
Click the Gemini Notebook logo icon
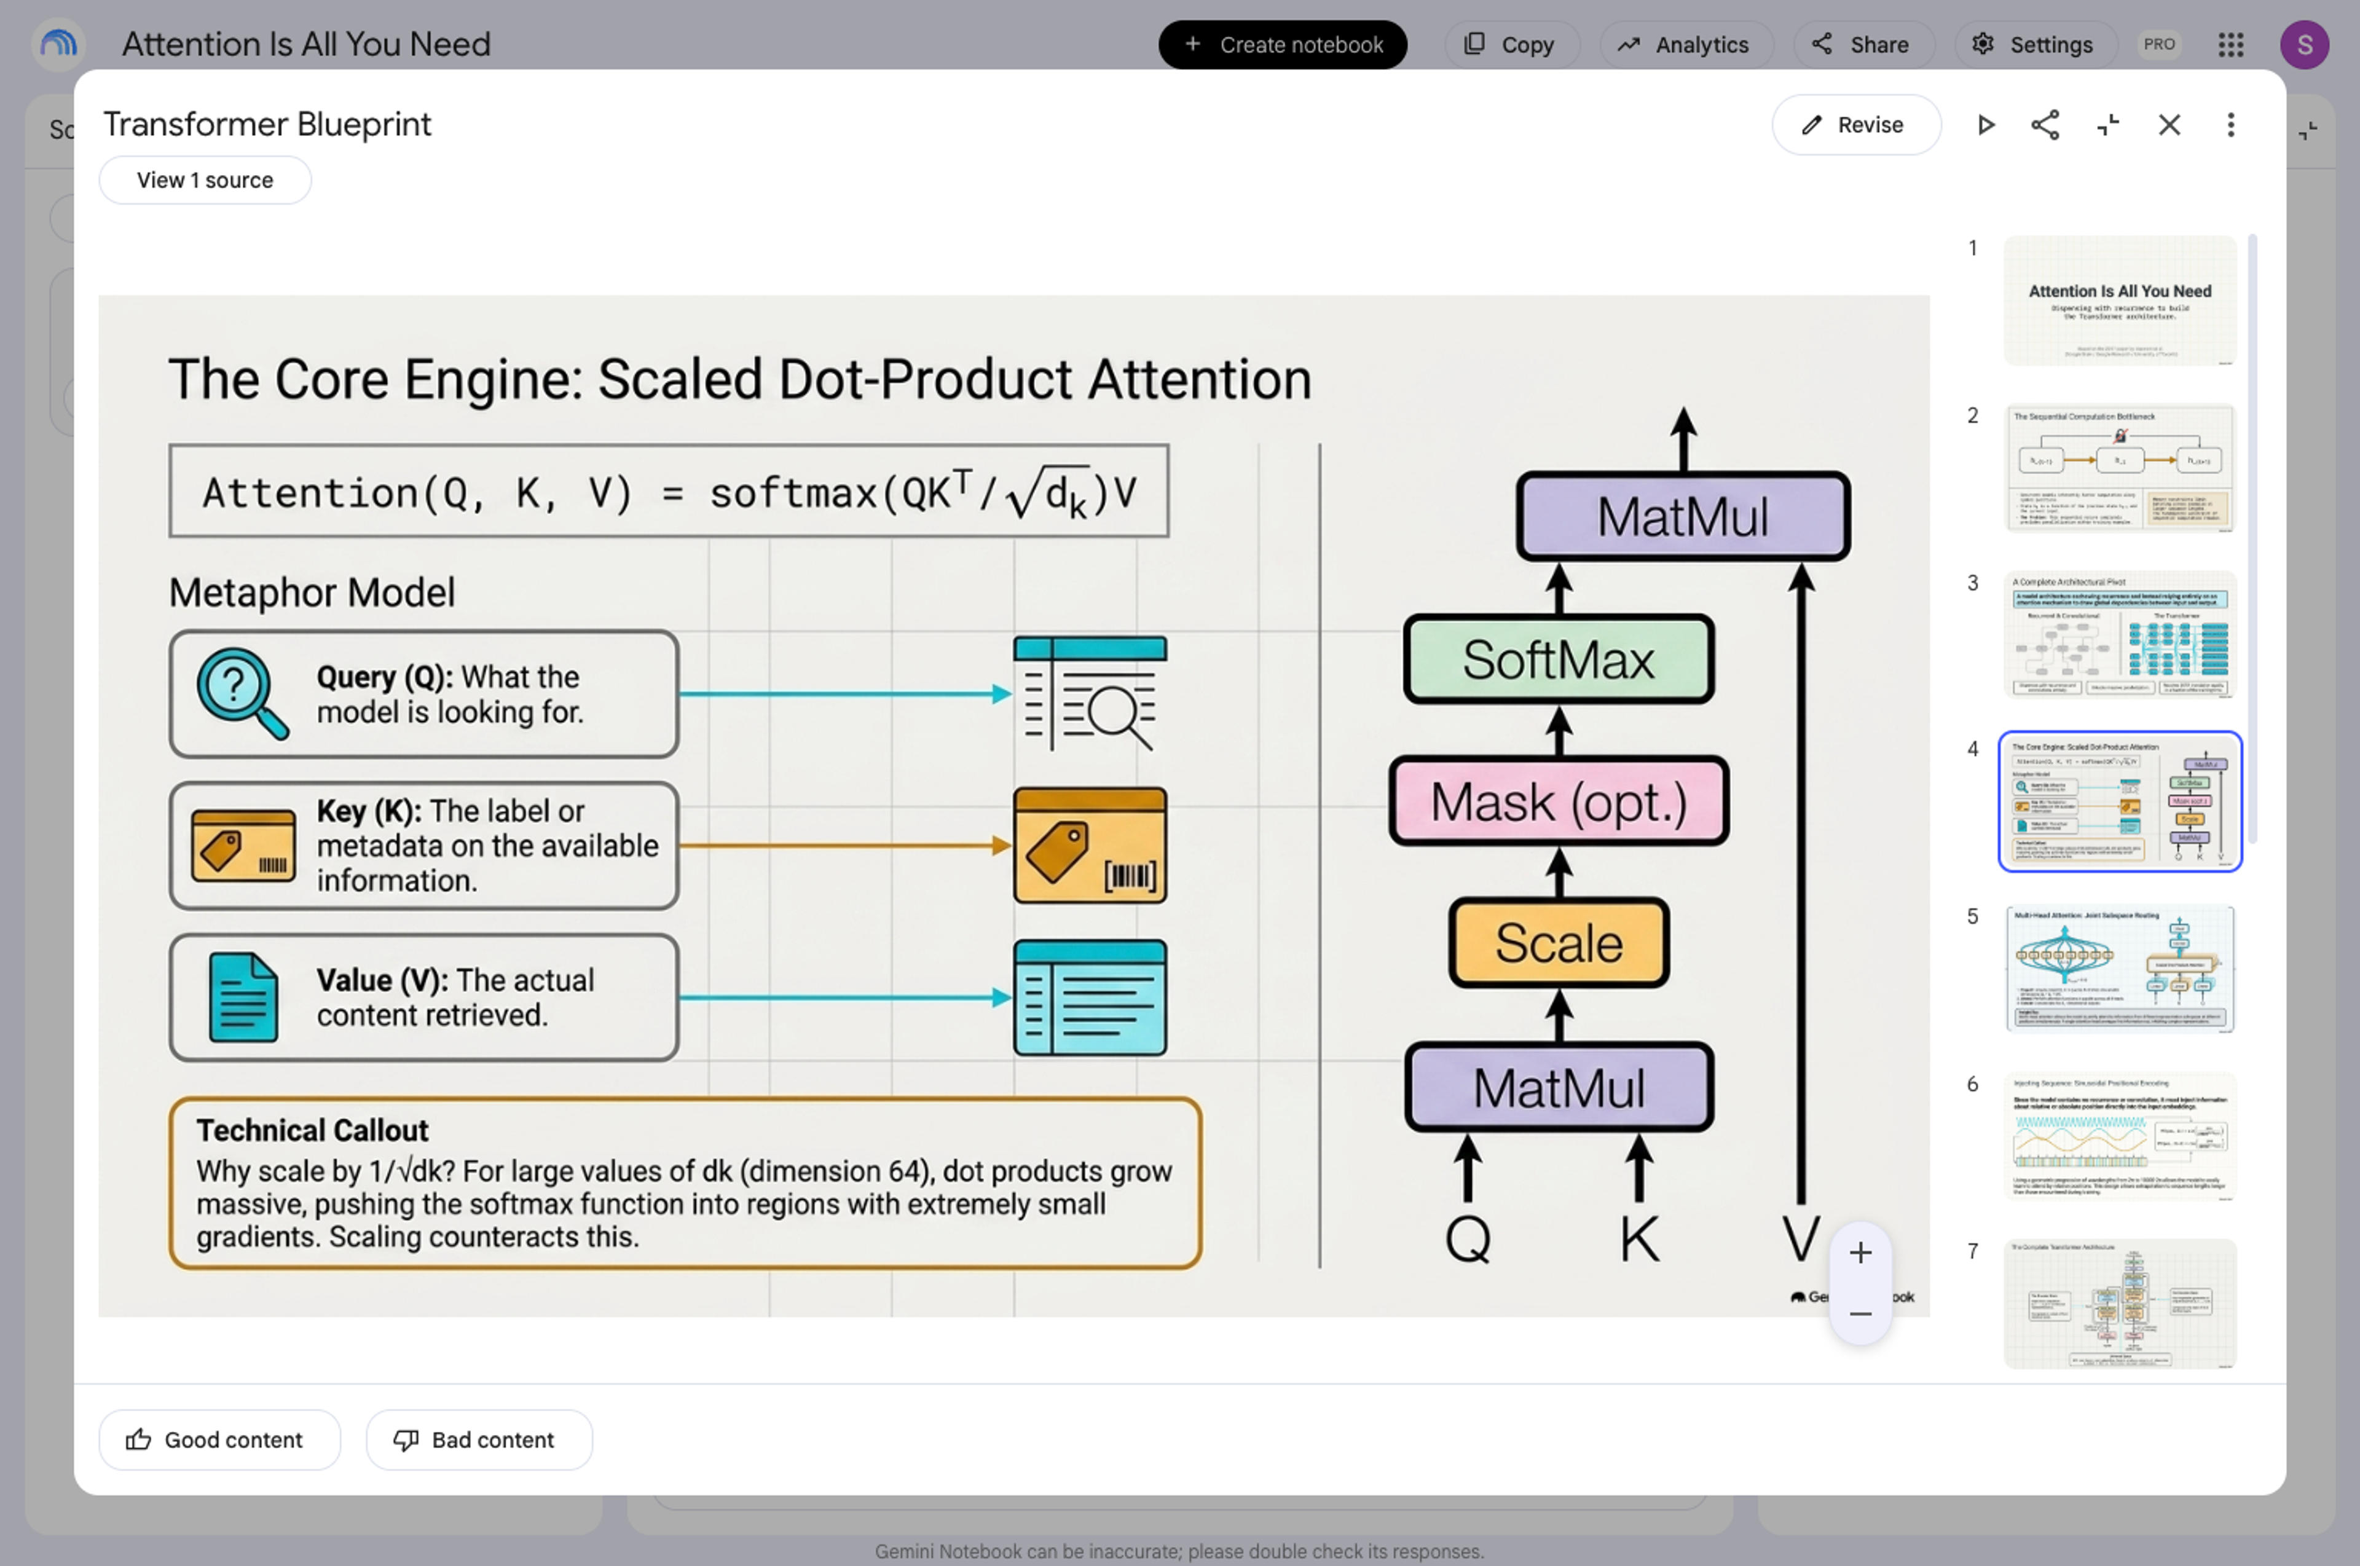pyautogui.click(x=58, y=44)
